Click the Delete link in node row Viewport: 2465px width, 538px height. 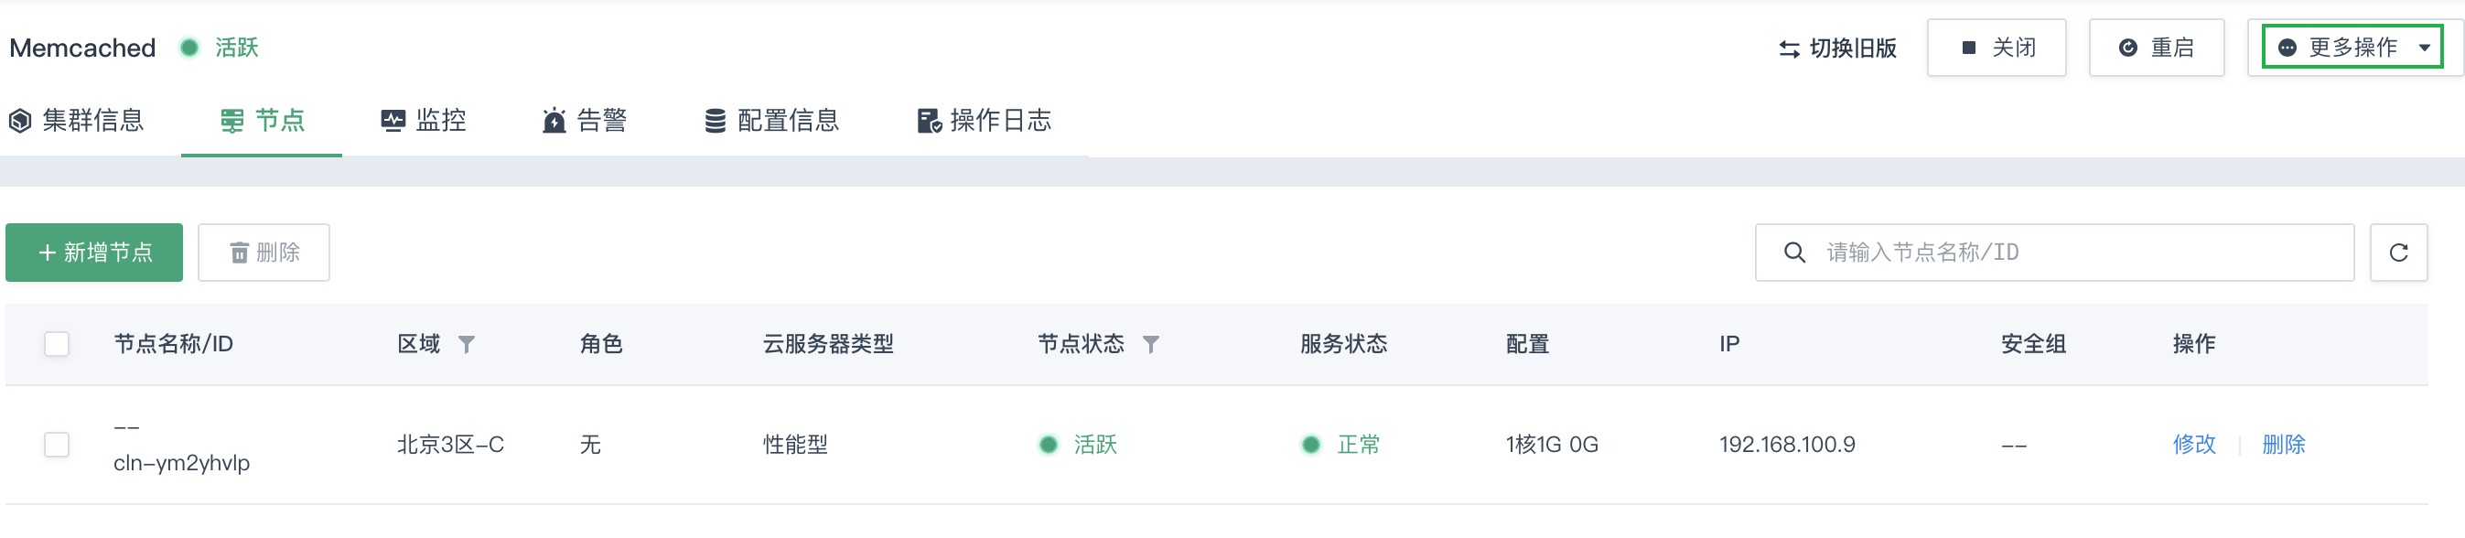(x=2283, y=446)
